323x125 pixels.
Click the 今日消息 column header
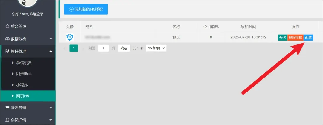pos(211,27)
